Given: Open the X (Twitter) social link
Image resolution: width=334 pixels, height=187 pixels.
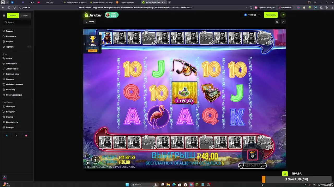Looking at the screenshot, I should (x=16, y=136).
